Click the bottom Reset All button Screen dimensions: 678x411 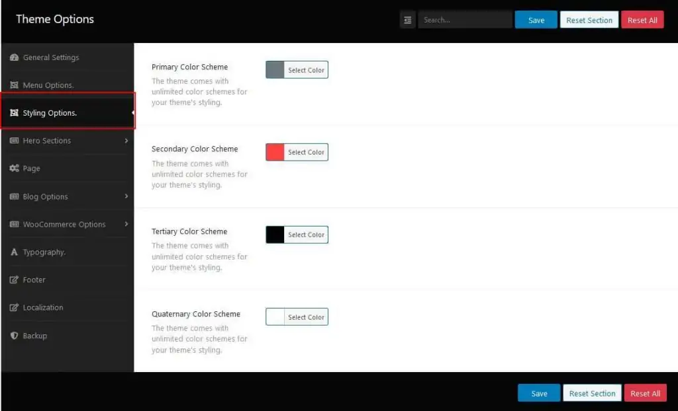click(645, 393)
